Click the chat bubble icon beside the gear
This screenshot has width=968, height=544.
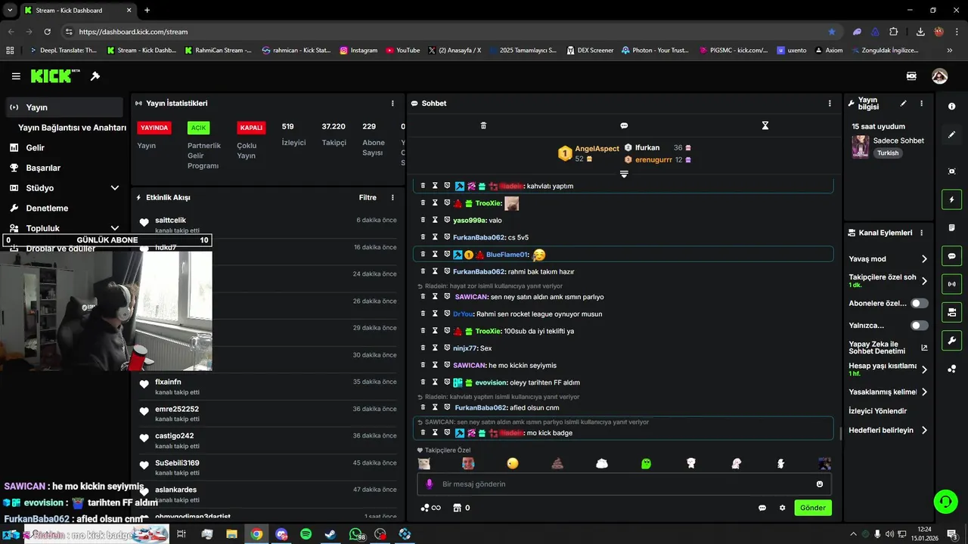coord(762,508)
